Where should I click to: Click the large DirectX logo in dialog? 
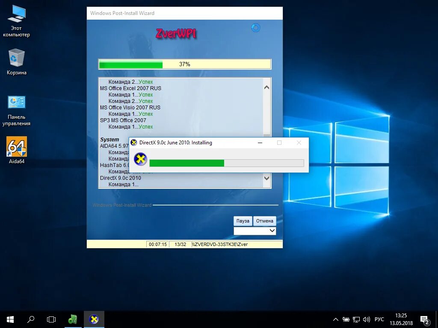click(140, 159)
